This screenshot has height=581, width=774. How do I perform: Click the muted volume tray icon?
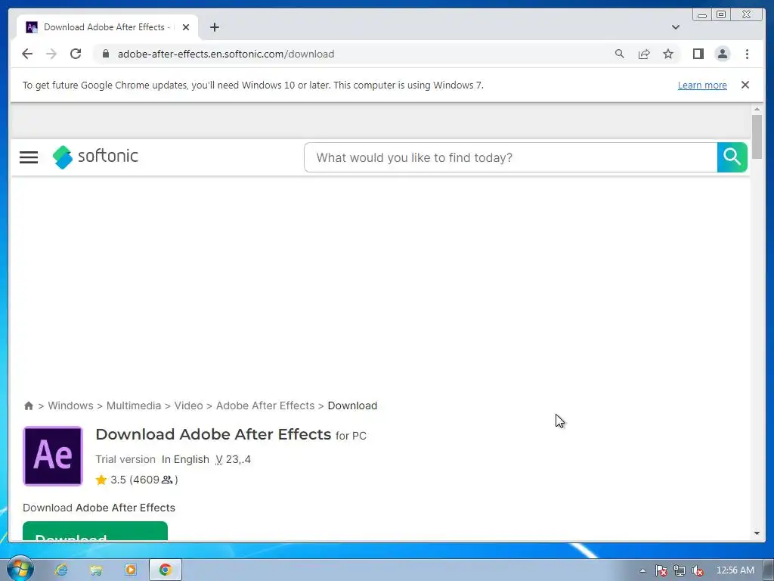click(697, 570)
